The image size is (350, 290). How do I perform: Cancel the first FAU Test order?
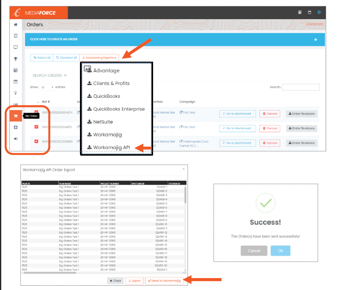[x=270, y=114]
